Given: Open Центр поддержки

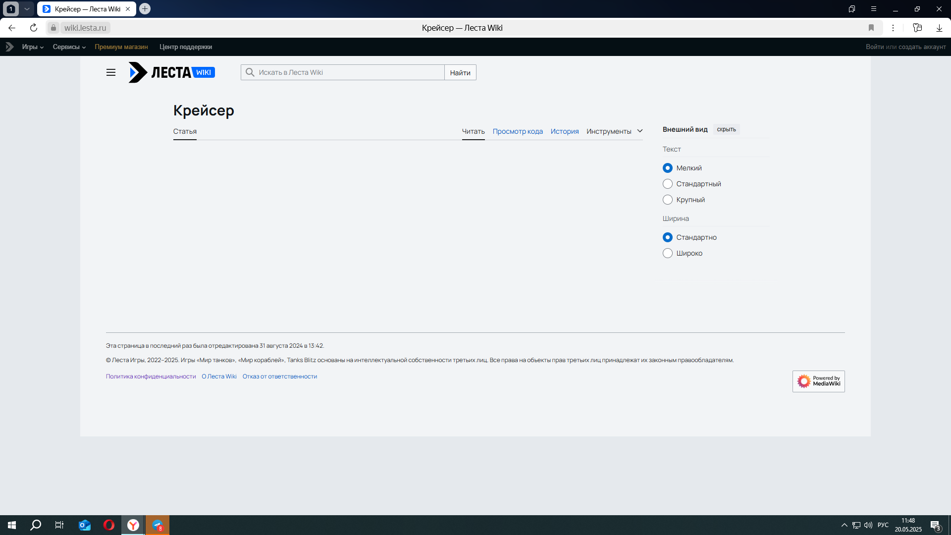Looking at the screenshot, I should (x=186, y=47).
